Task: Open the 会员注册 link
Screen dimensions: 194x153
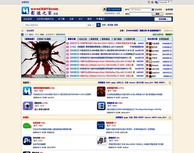Action: 169,10
